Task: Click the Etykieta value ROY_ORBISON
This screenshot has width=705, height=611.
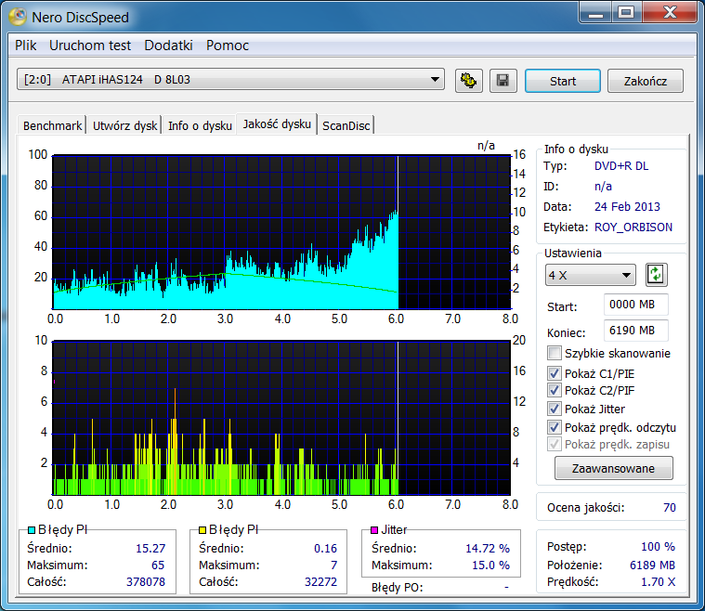Action: (633, 227)
